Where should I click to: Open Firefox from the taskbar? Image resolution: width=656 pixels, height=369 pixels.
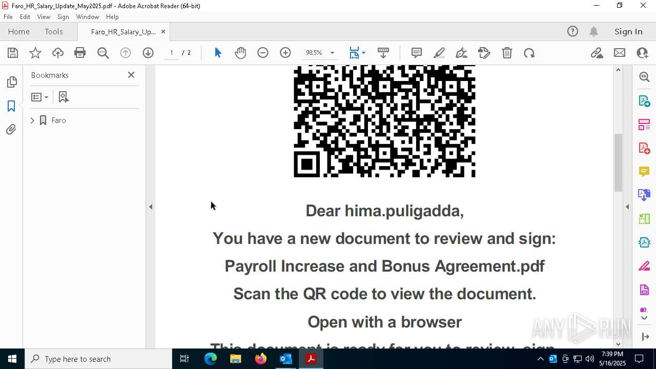click(x=261, y=359)
